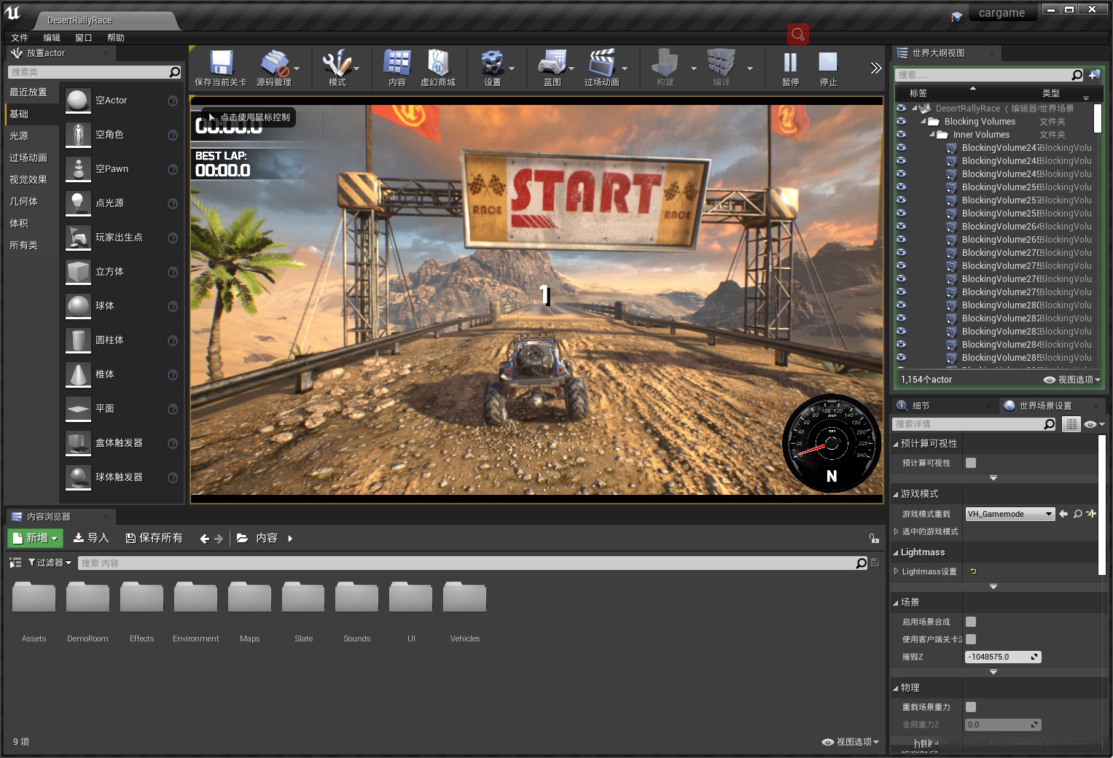Collapse the Inner Volumes folder
The width and height of the screenshot is (1113, 758).
coord(932,135)
